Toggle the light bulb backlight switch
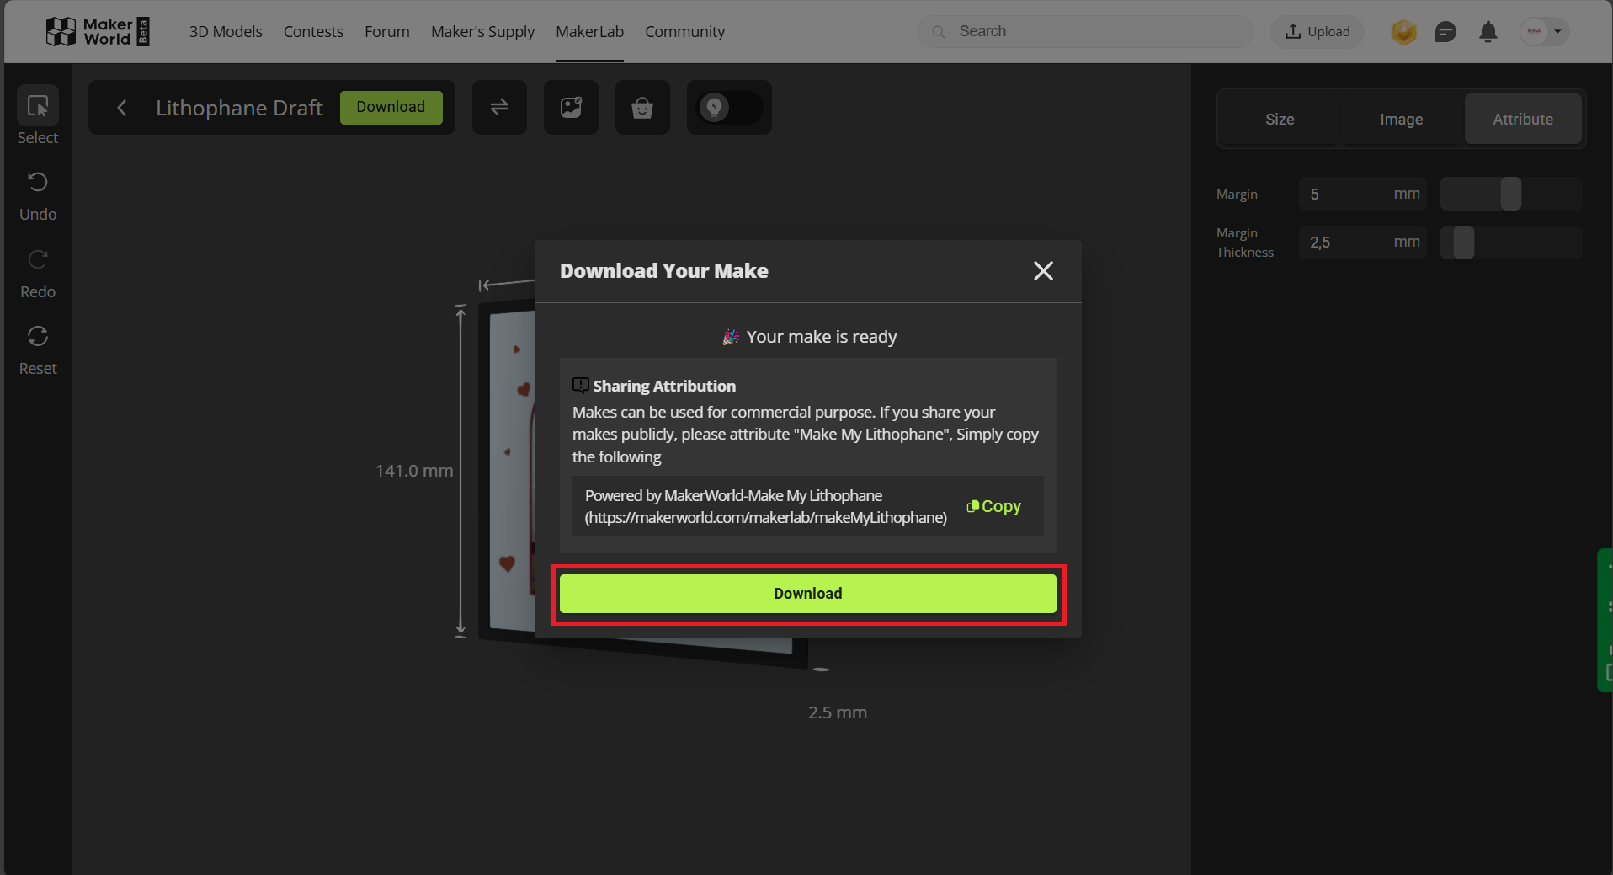The height and width of the screenshot is (875, 1613). 729,108
